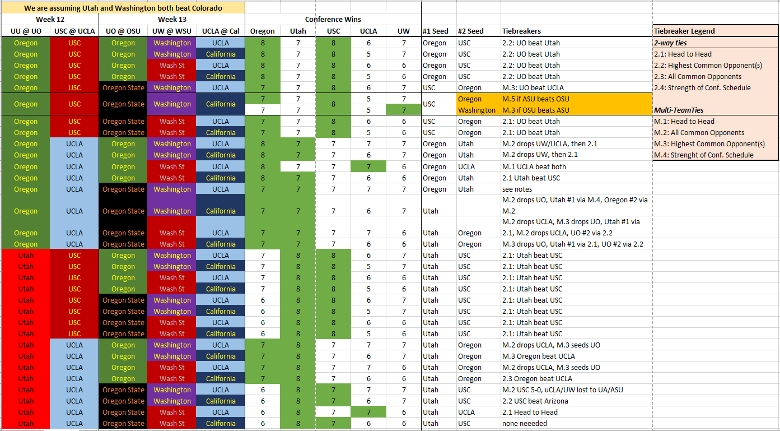Select the 'Tiebreaker Legend' heading cell

coord(715,31)
